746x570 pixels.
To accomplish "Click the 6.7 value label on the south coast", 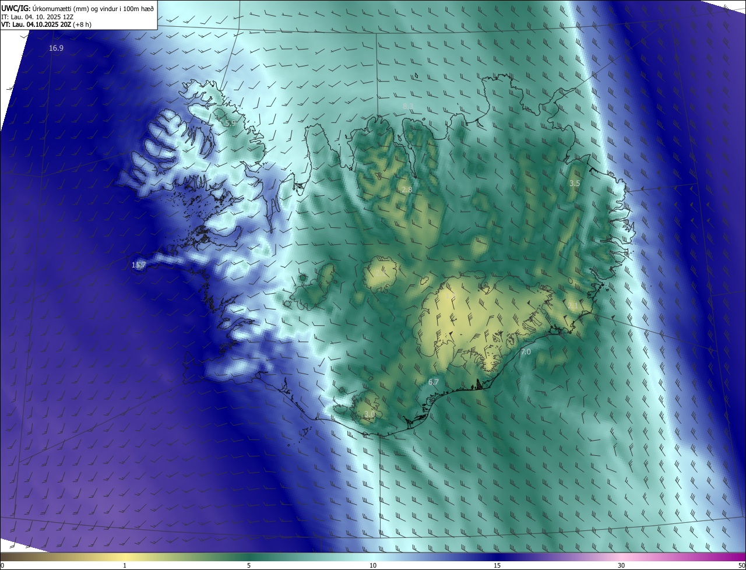I will [x=433, y=382].
